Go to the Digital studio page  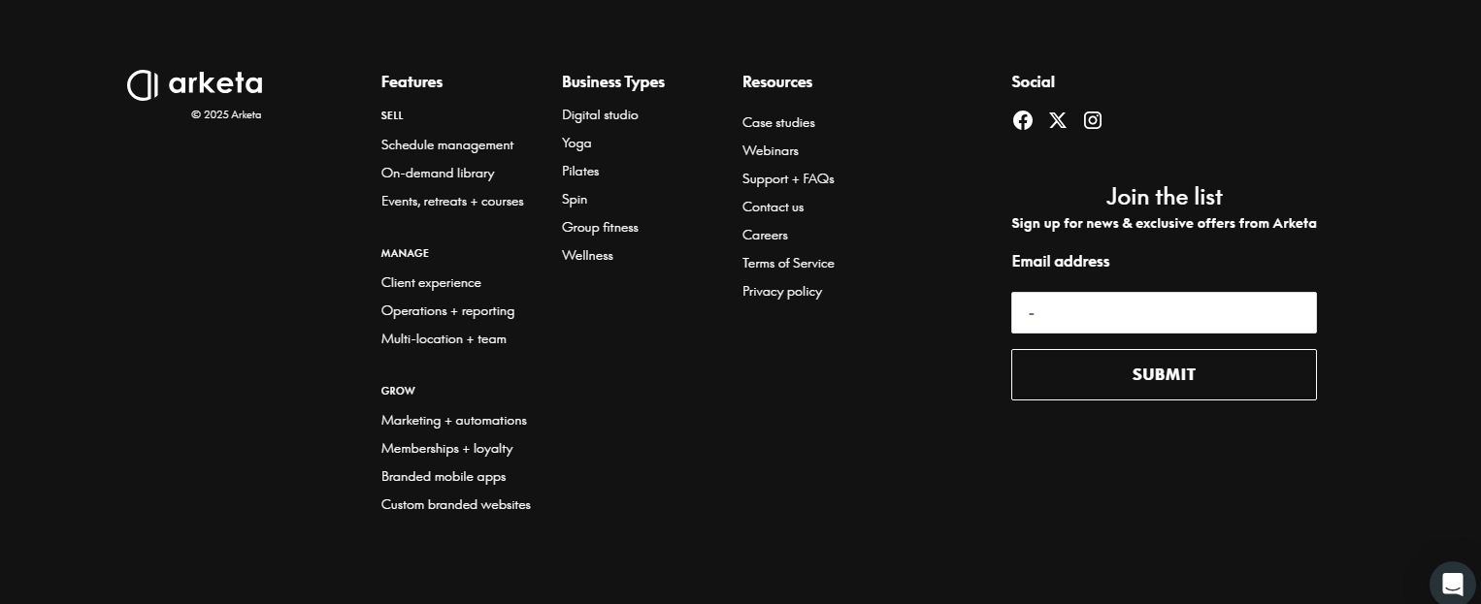click(x=600, y=114)
